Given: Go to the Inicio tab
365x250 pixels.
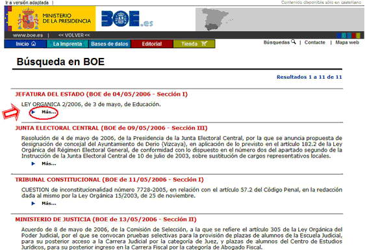Looking at the screenshot, I should 25,44.
